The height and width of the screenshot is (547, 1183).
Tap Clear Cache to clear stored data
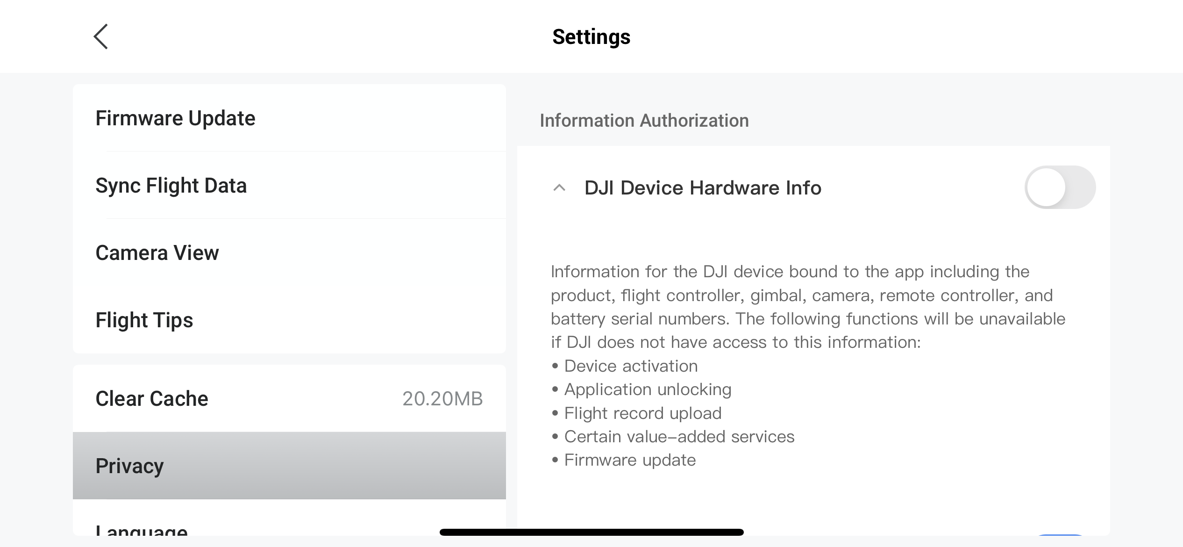coord(152,399)
